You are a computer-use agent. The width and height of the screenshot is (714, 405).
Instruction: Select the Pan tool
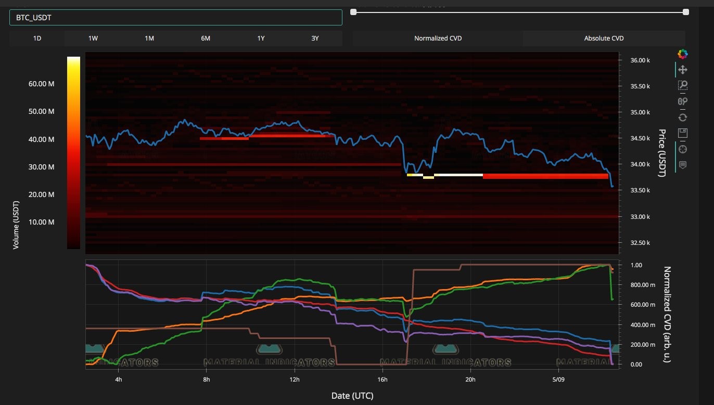683,69
